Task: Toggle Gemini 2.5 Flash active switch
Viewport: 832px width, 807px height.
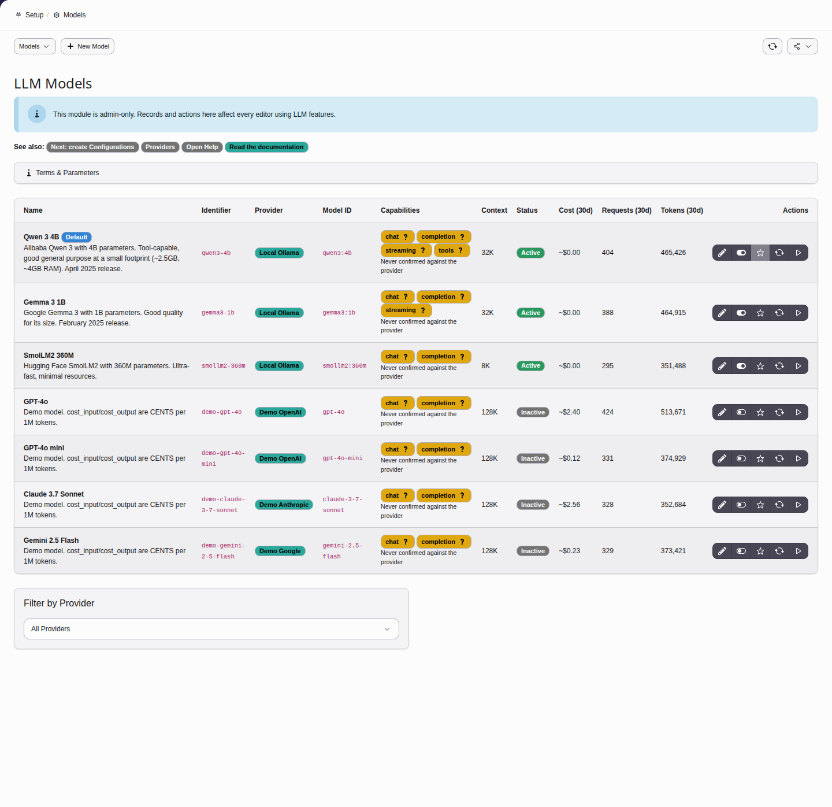Action: 741,551
